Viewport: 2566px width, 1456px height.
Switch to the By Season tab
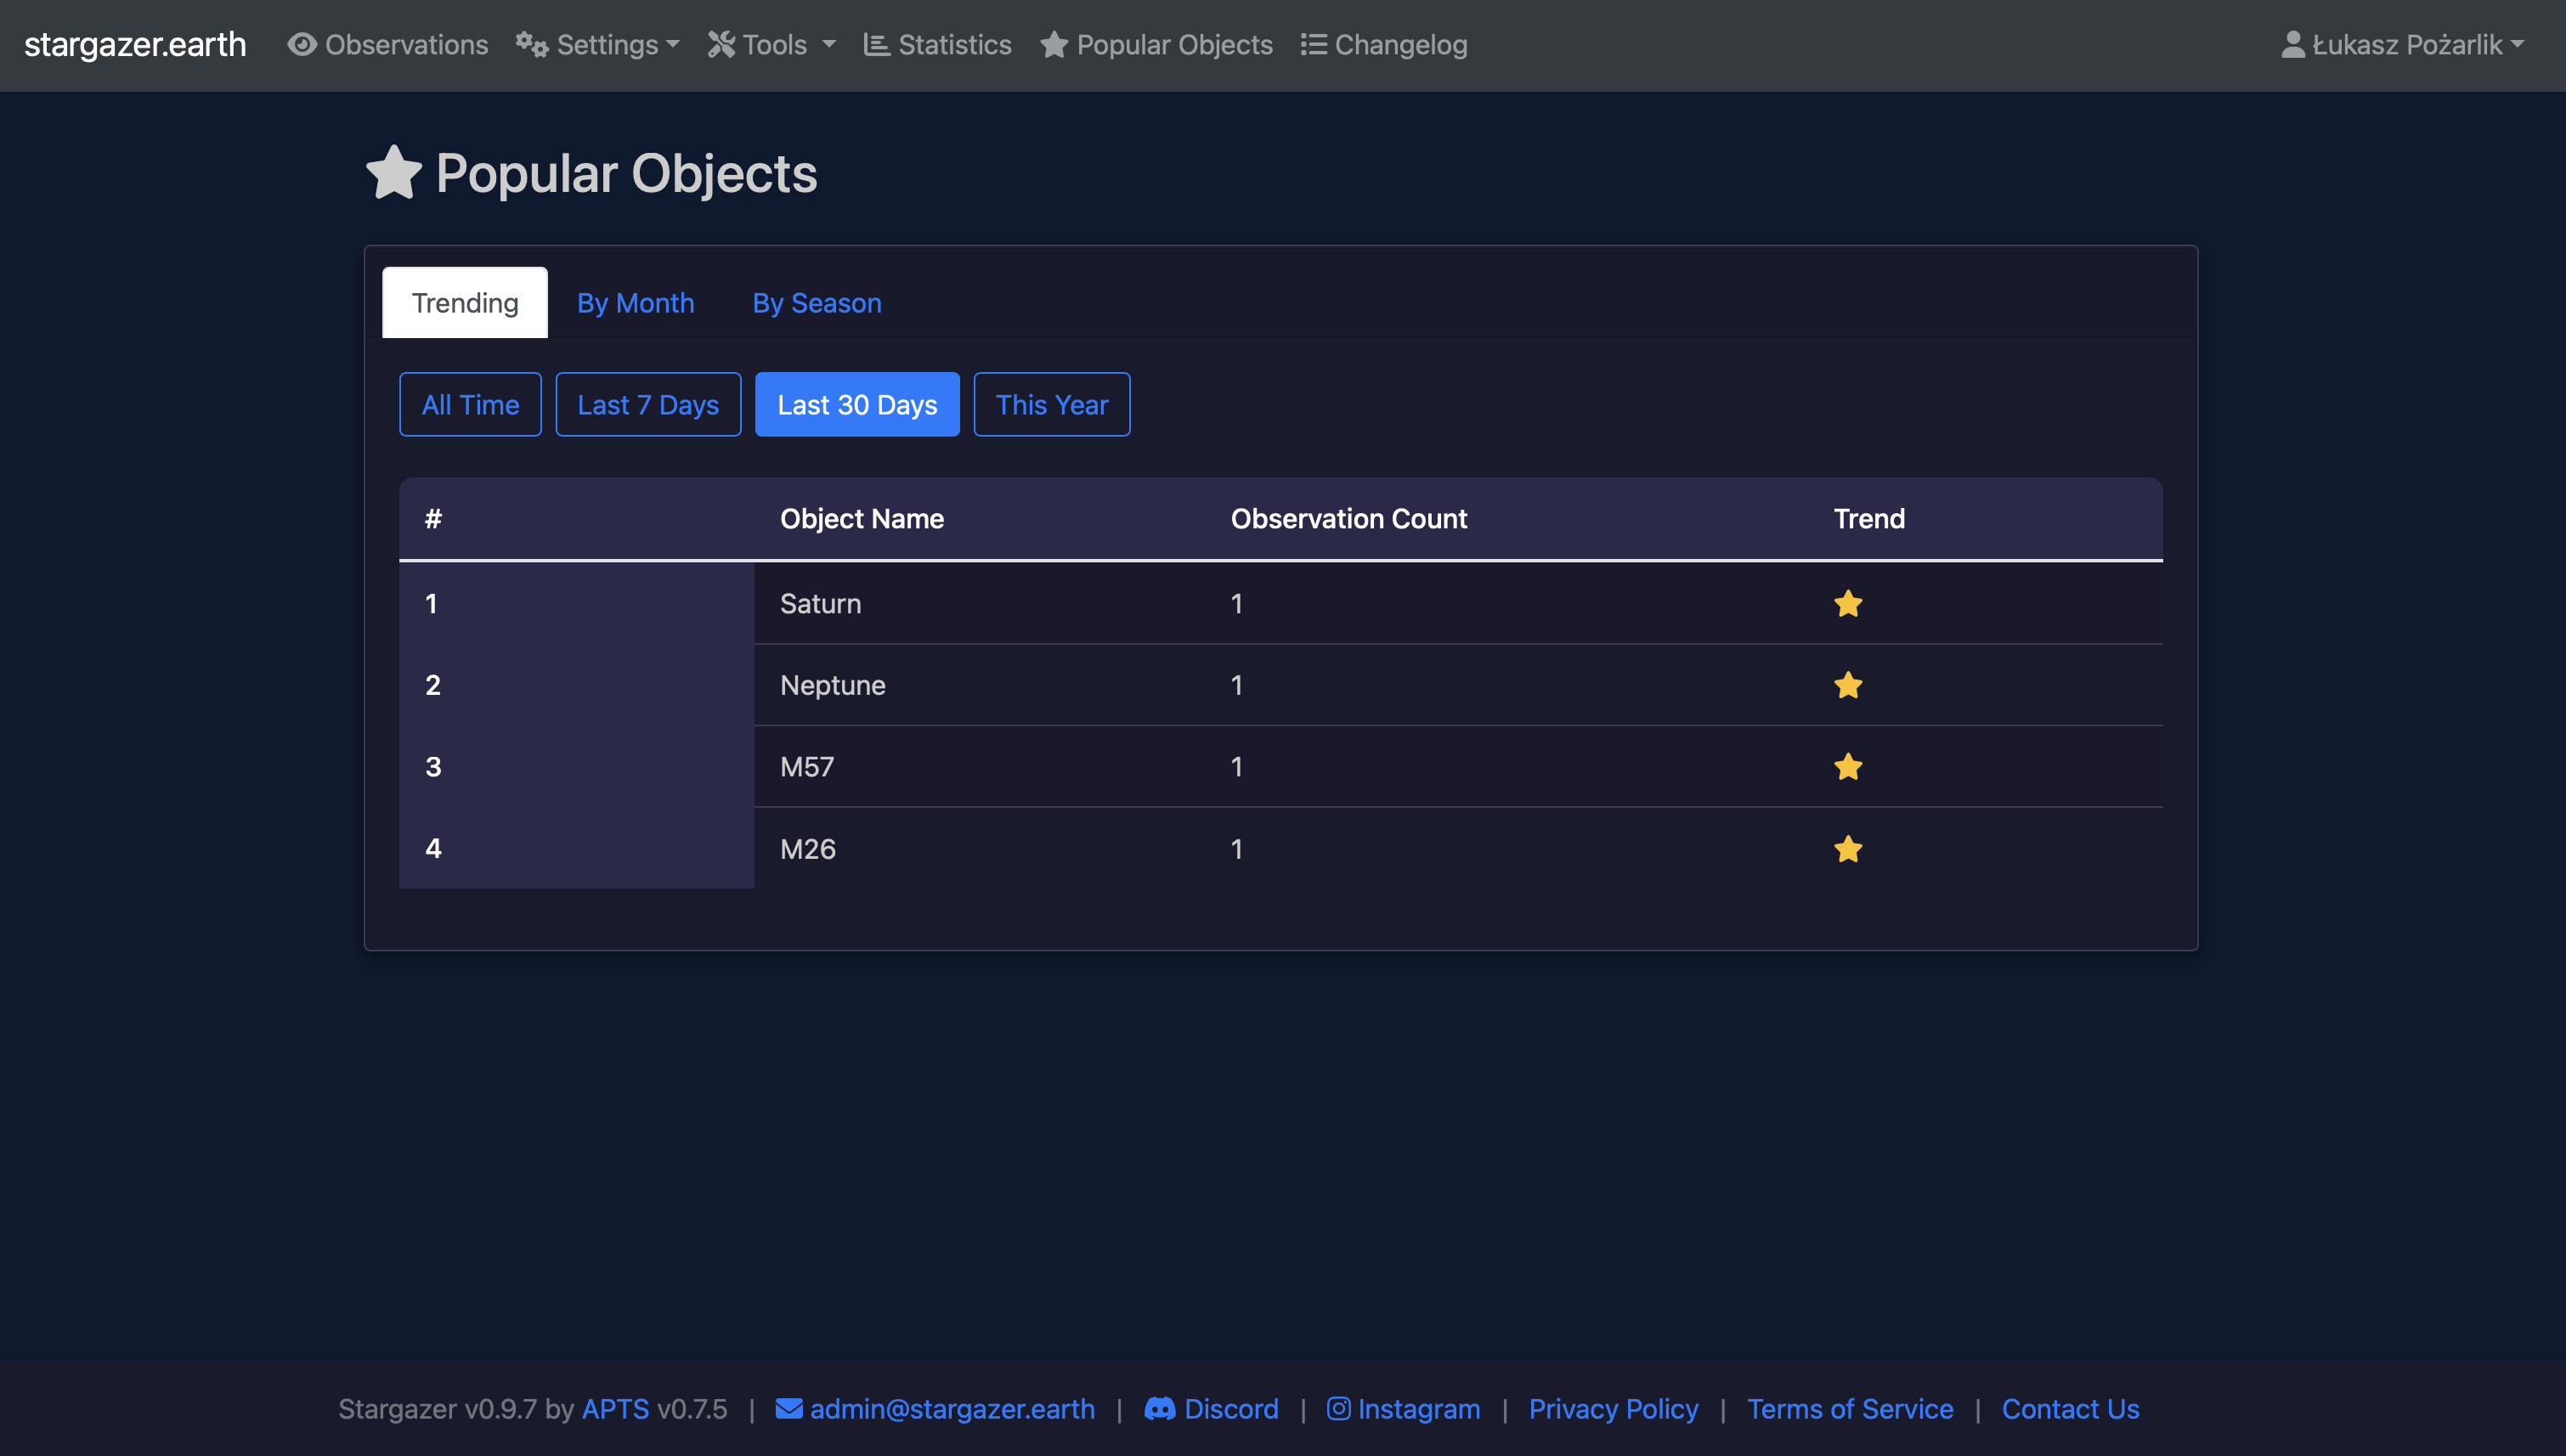point(816,303)
